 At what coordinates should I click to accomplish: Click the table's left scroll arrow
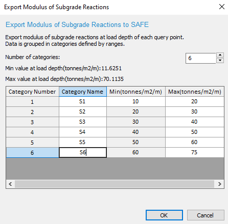[x=10, y=184]
